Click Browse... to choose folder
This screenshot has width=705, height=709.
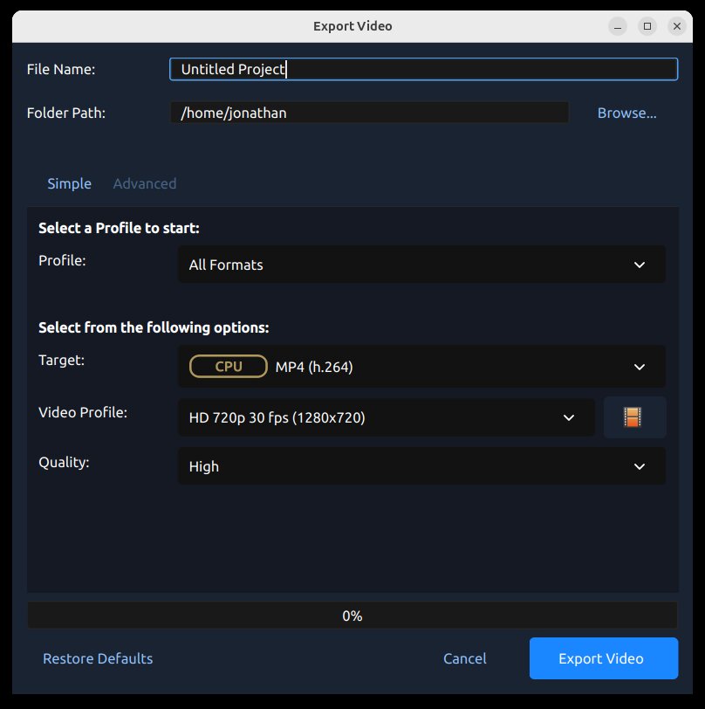pyautogui.click(x=626, y=113)
